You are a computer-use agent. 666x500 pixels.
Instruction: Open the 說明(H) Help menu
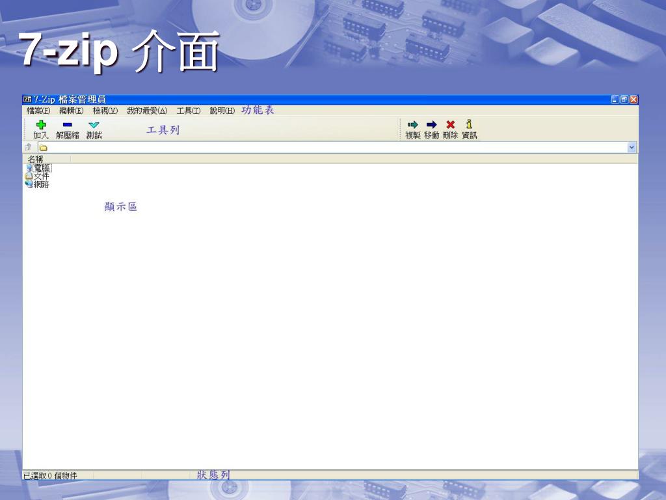(222, 111)
